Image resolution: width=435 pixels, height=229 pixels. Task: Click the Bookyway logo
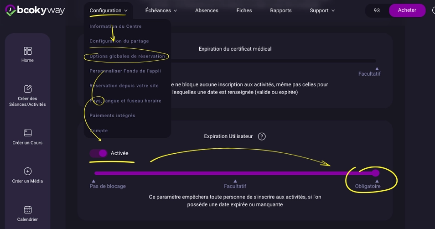(35, 10)
